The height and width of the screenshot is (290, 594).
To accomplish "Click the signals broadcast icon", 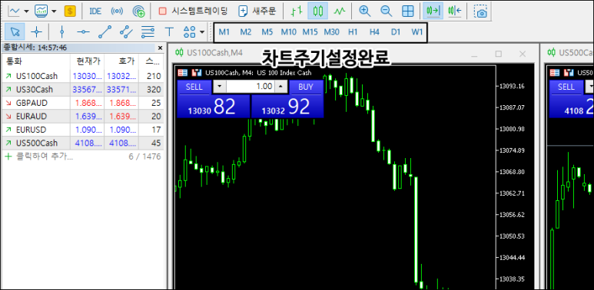I will (x=117, y=12).
